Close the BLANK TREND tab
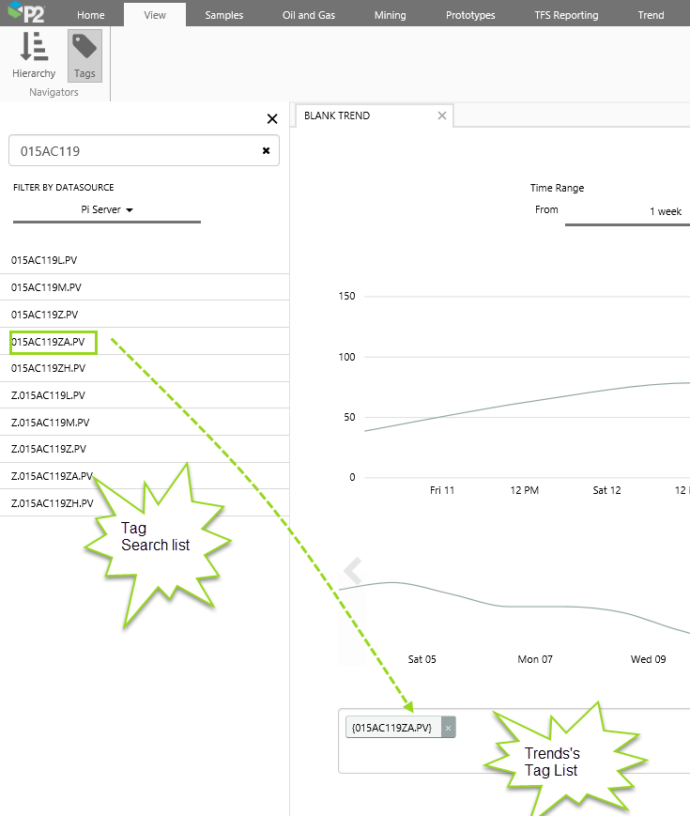Screen dimensions: 690x816 click(442, 115)
